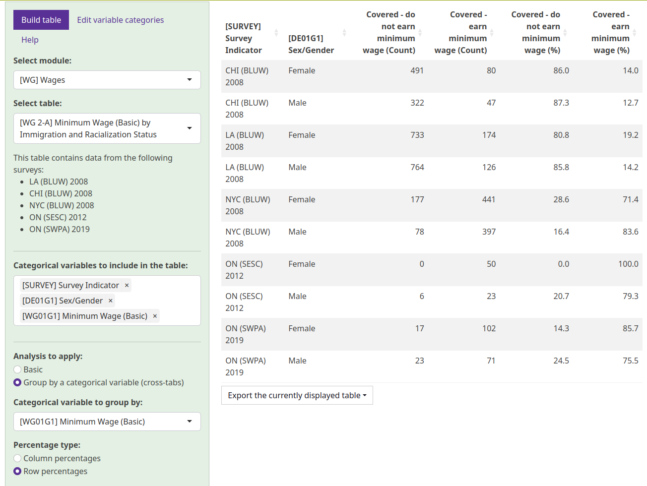
Task: Sort by do not earn minimum wage (Count)
Action: tap(420, 33)
